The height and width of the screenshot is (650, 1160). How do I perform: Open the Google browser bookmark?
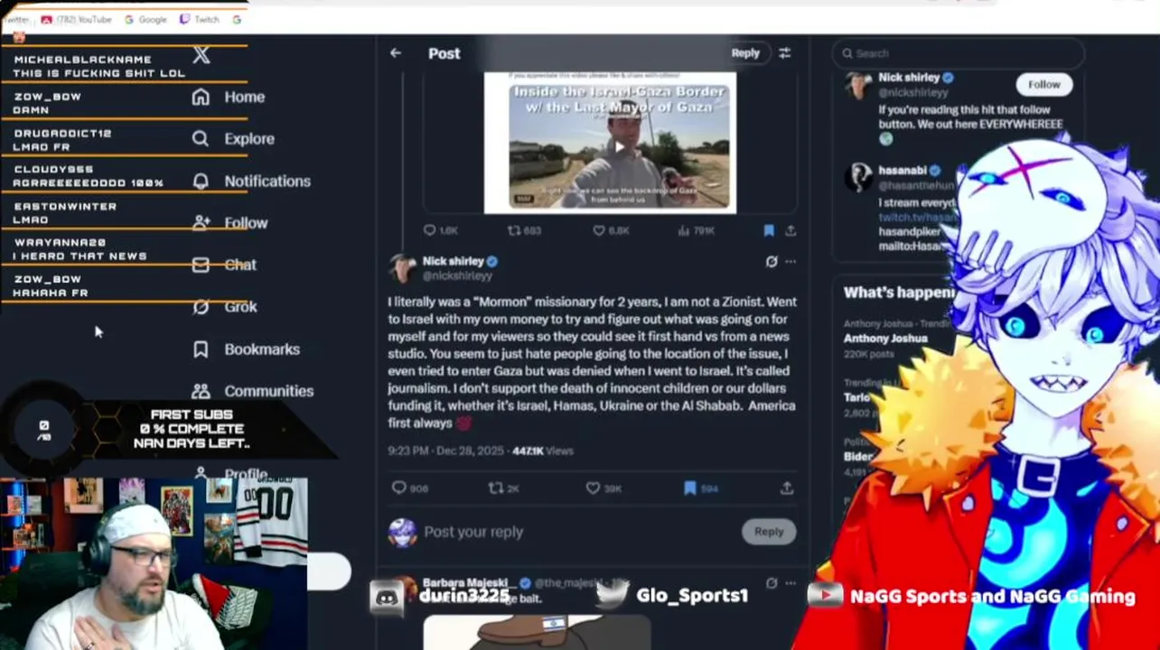[145, 19]
